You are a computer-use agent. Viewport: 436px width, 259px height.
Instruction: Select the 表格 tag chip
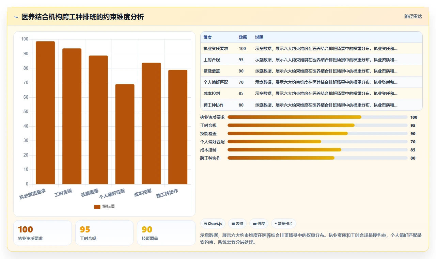coord(237,224)
